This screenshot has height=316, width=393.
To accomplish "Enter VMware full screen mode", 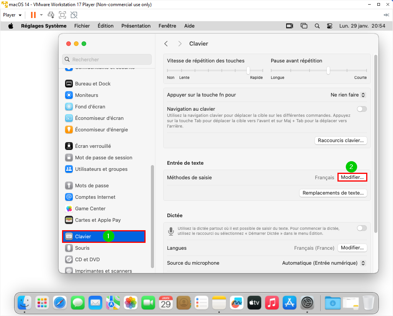I will click(62, 15).
